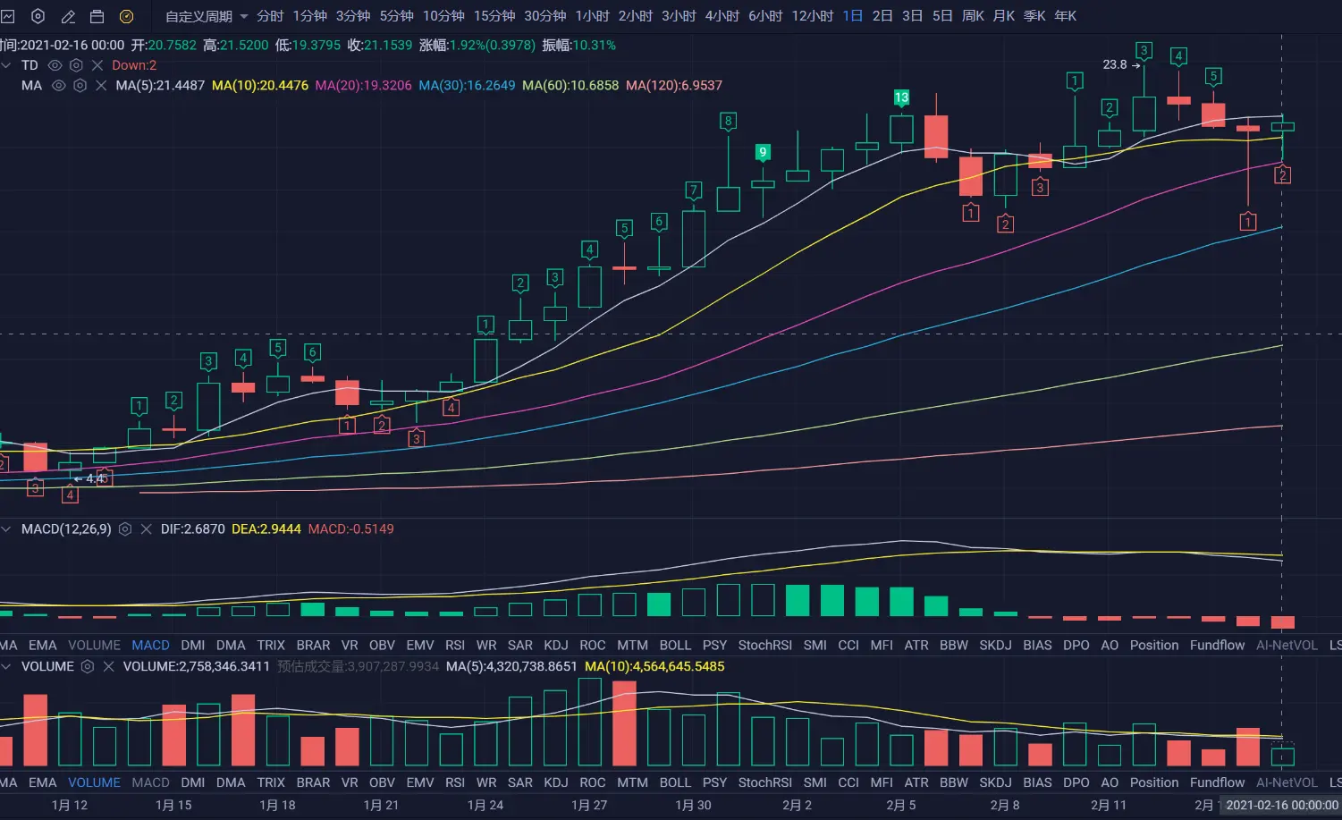Switch to 年K yearly candles

click(x=1066, y=16)
